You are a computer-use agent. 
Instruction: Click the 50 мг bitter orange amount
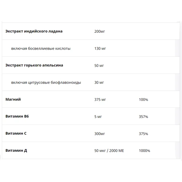pos(99,66)
